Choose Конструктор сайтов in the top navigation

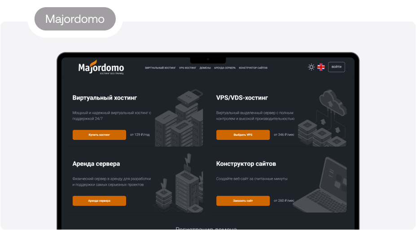point(253,68)
